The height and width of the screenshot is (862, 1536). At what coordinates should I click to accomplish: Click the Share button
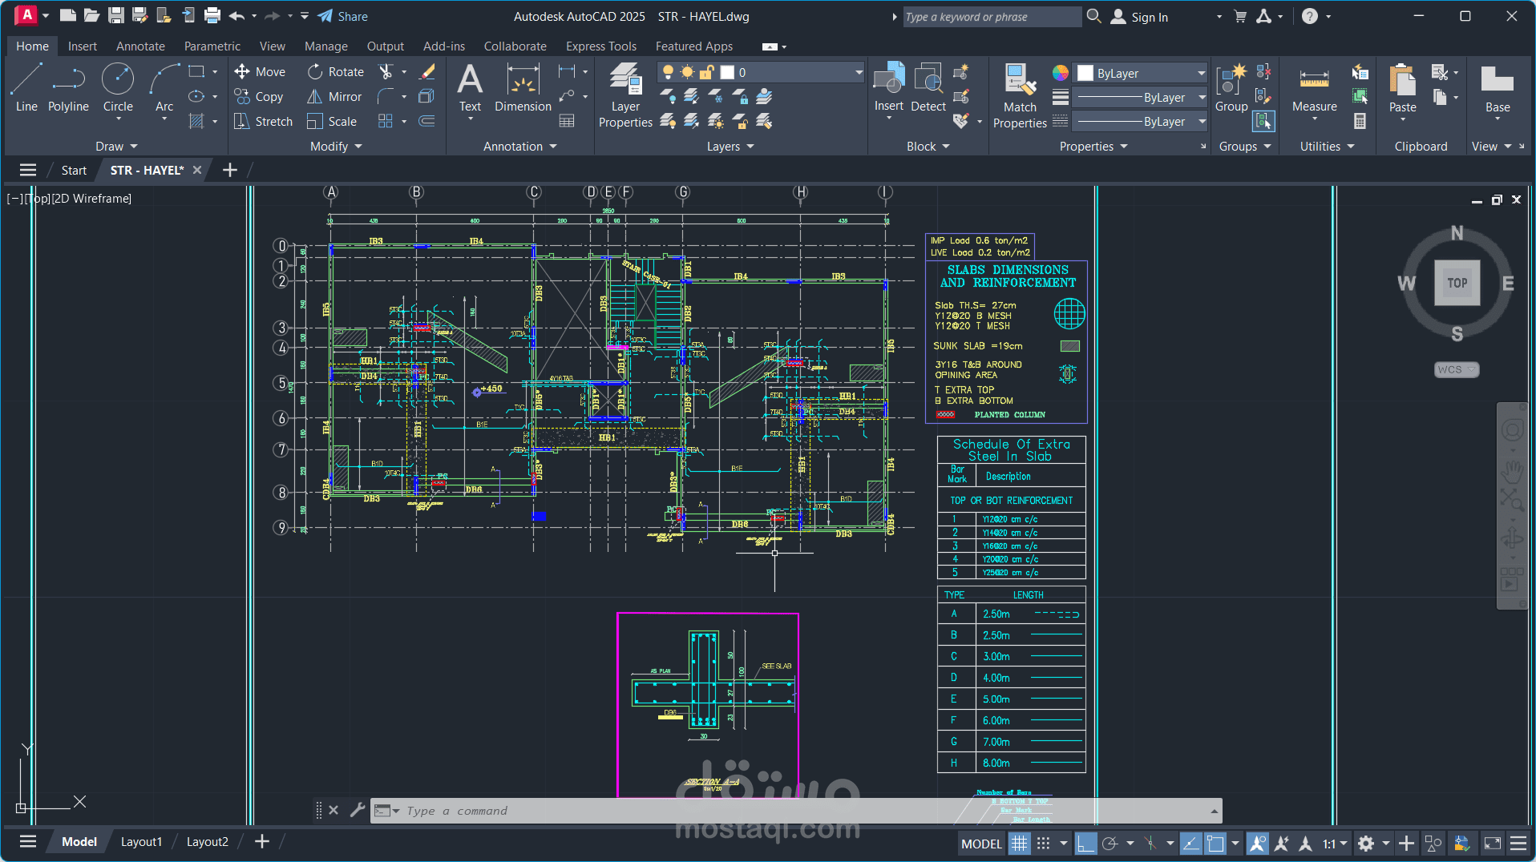[342, 16]
